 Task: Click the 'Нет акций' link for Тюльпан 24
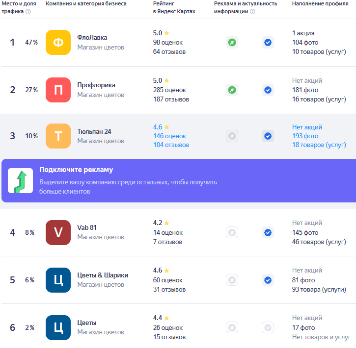click(307, 127)
